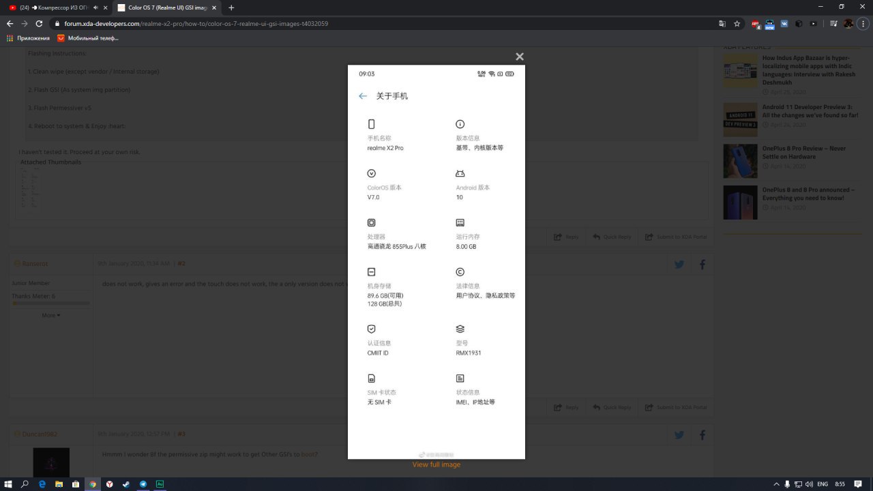Open the media controls playlist icon
Image resolution: width=873 pixels, height=491 pixels.
point(833,23)
